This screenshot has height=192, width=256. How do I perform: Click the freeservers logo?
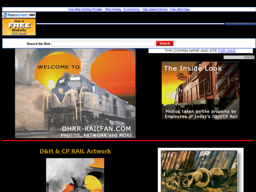click(15, 15)
